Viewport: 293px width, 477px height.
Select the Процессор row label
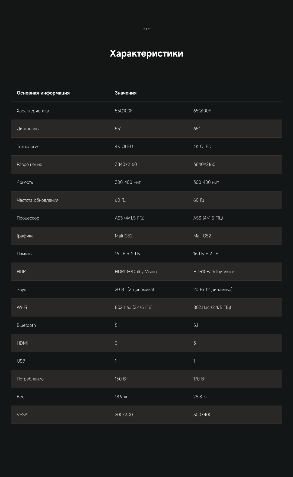(x=28, y=218)
